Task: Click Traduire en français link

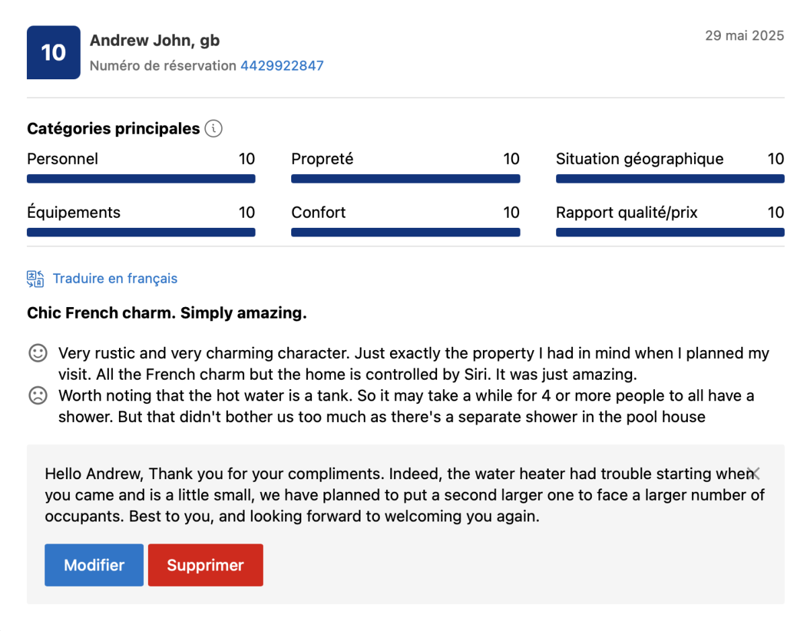Action: click(115, 279)
